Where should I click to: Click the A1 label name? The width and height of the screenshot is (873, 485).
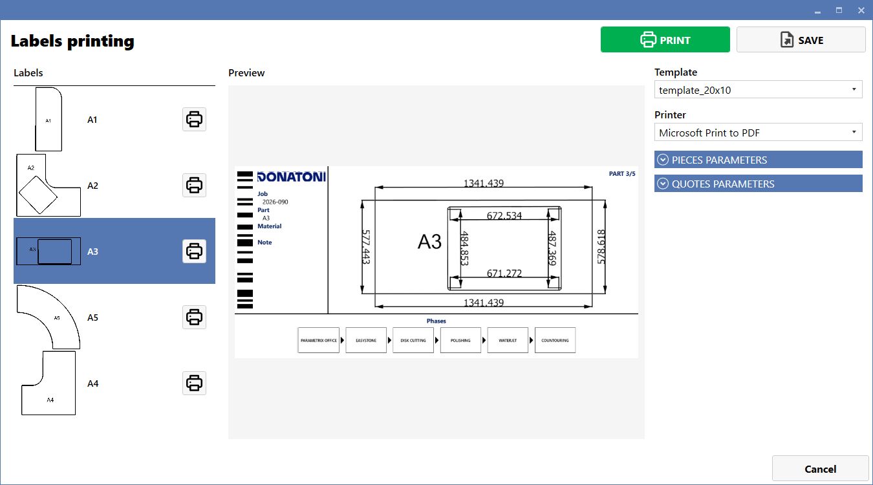[92, 120]
